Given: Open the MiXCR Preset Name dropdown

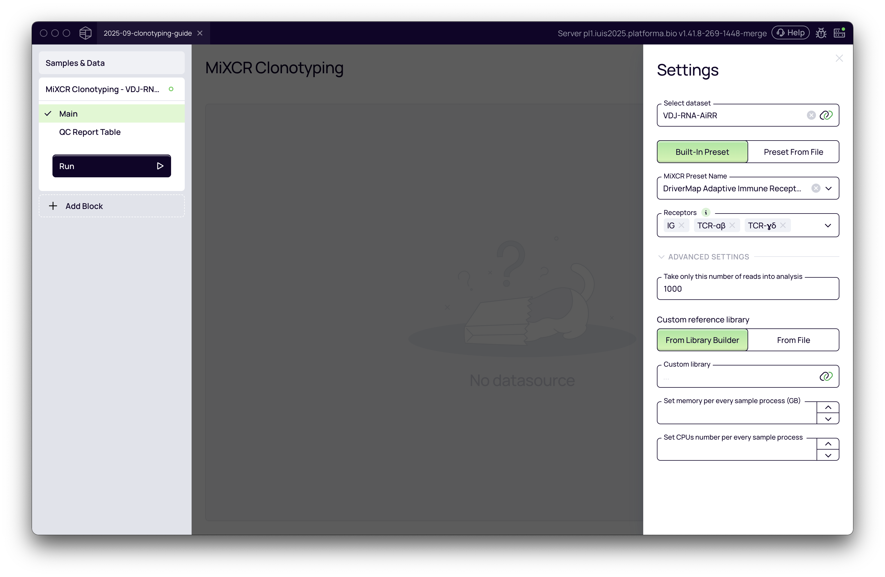Looking at the screenshot, I should (829, 188).
